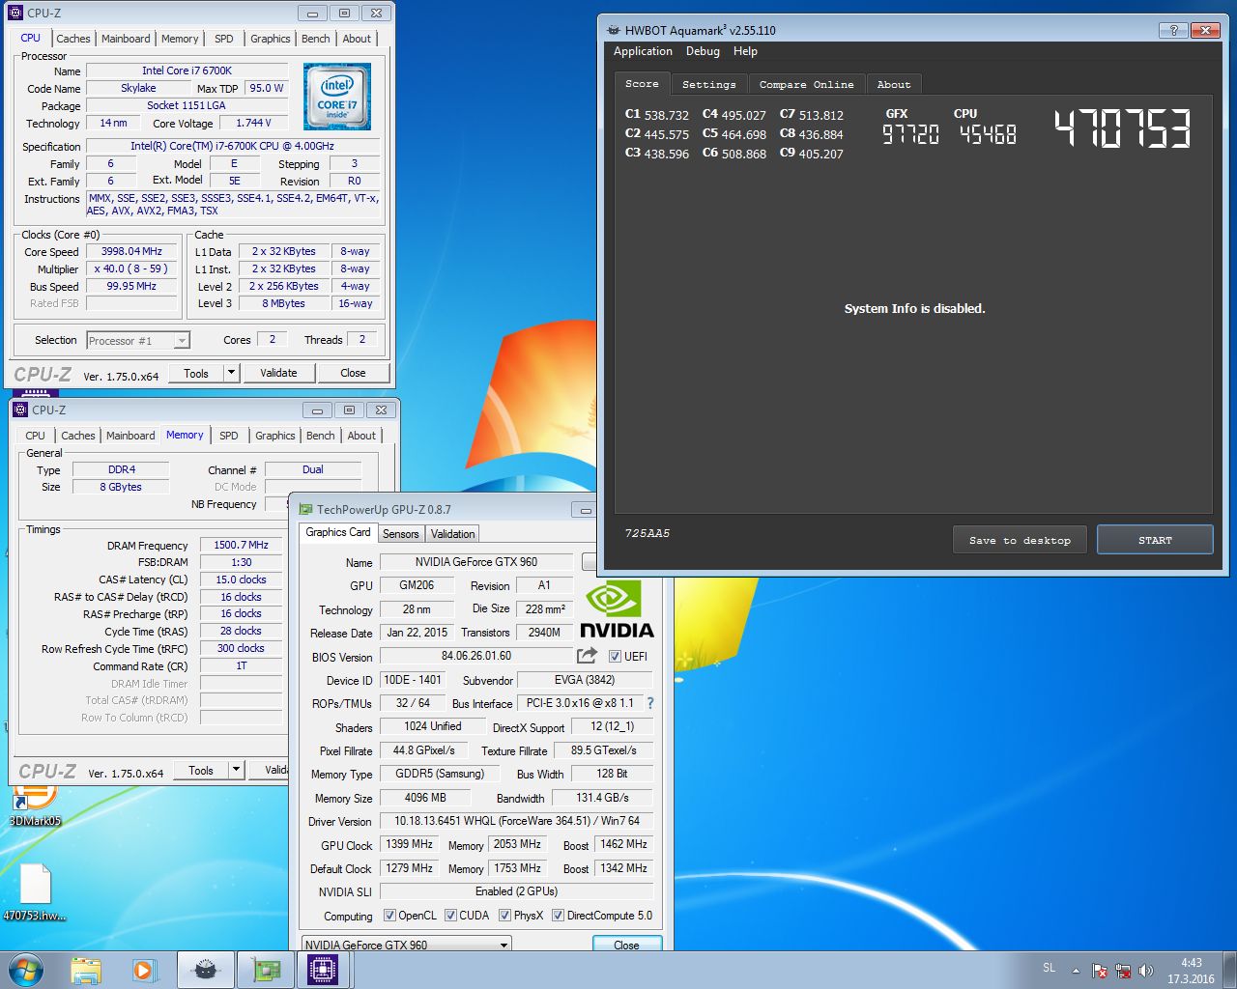
Task: Click the Bus Interface question mark icon
Action: tap(650, 703)
